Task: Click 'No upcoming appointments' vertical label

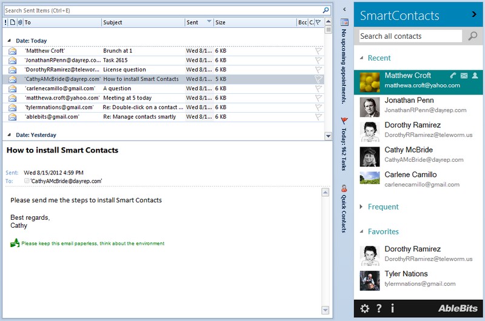Action: pyautogui.click(x=344, y=67)
